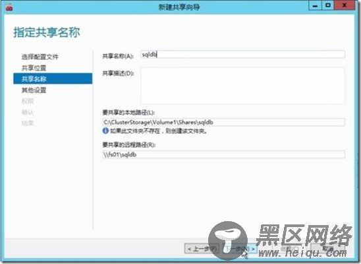Click the 要共享的本地路径(L) label

(x=128, y=112)
